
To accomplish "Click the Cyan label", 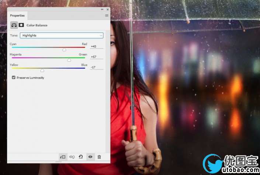I will tap(13, 44).
